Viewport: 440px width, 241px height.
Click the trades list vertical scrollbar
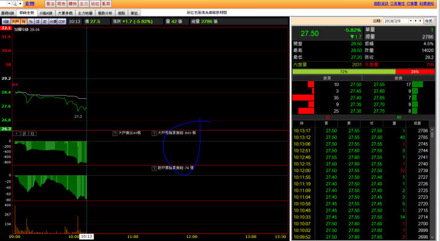(432, 184)
